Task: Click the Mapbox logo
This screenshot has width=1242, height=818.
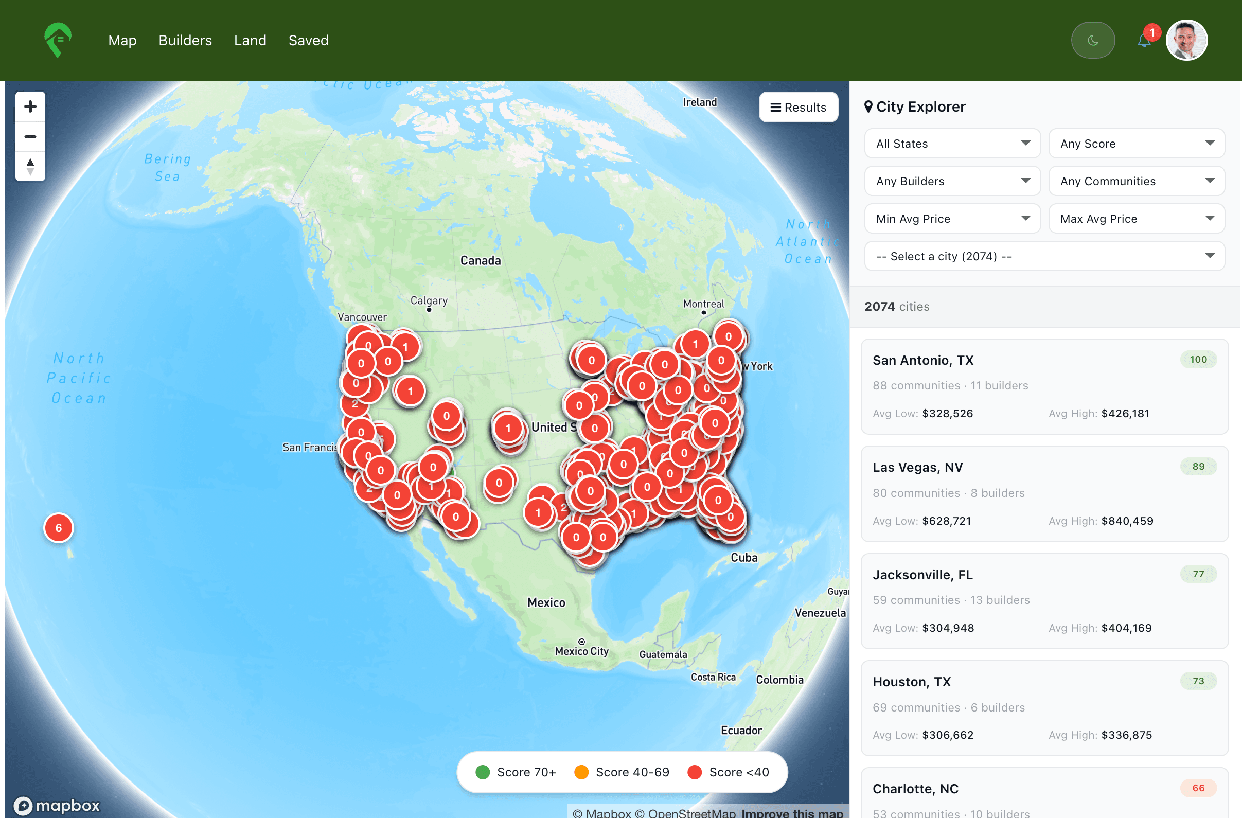Action: point(57,805)
